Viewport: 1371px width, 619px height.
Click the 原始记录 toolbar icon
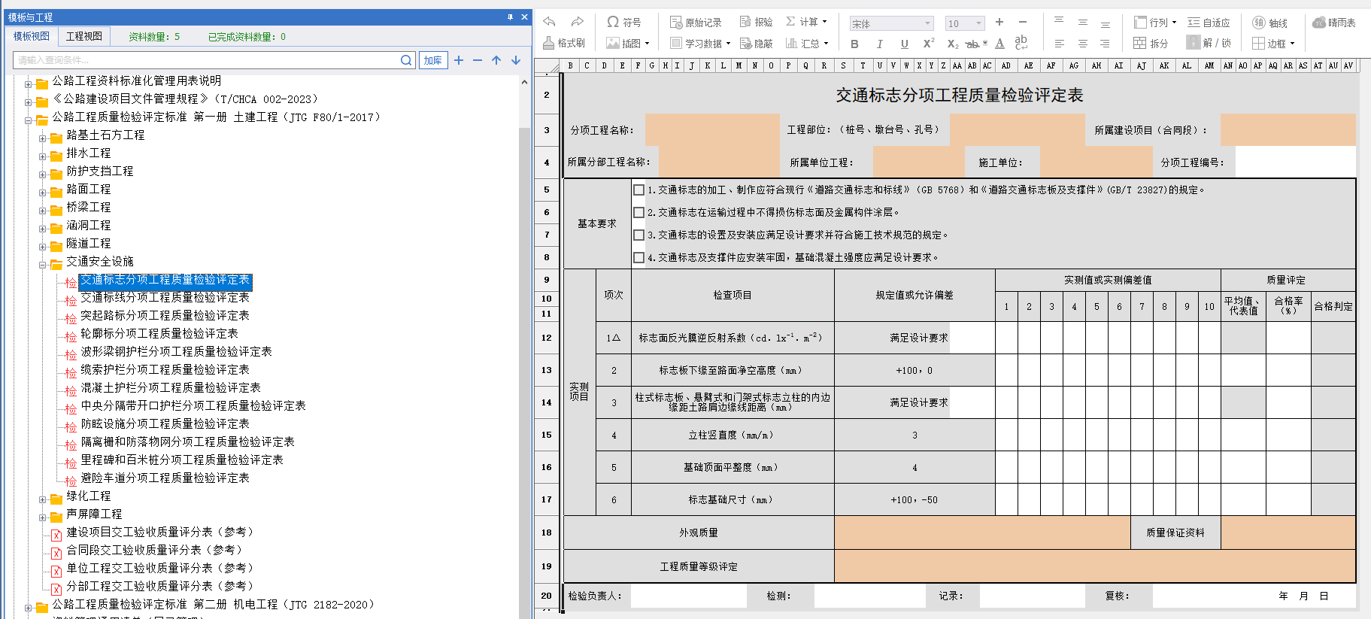(x=696, y=23)
